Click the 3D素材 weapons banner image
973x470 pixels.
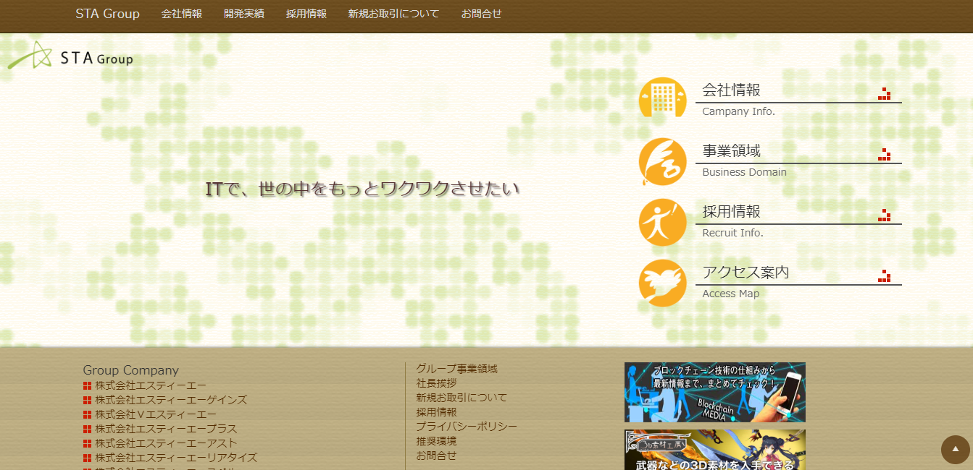coord(714,450)
